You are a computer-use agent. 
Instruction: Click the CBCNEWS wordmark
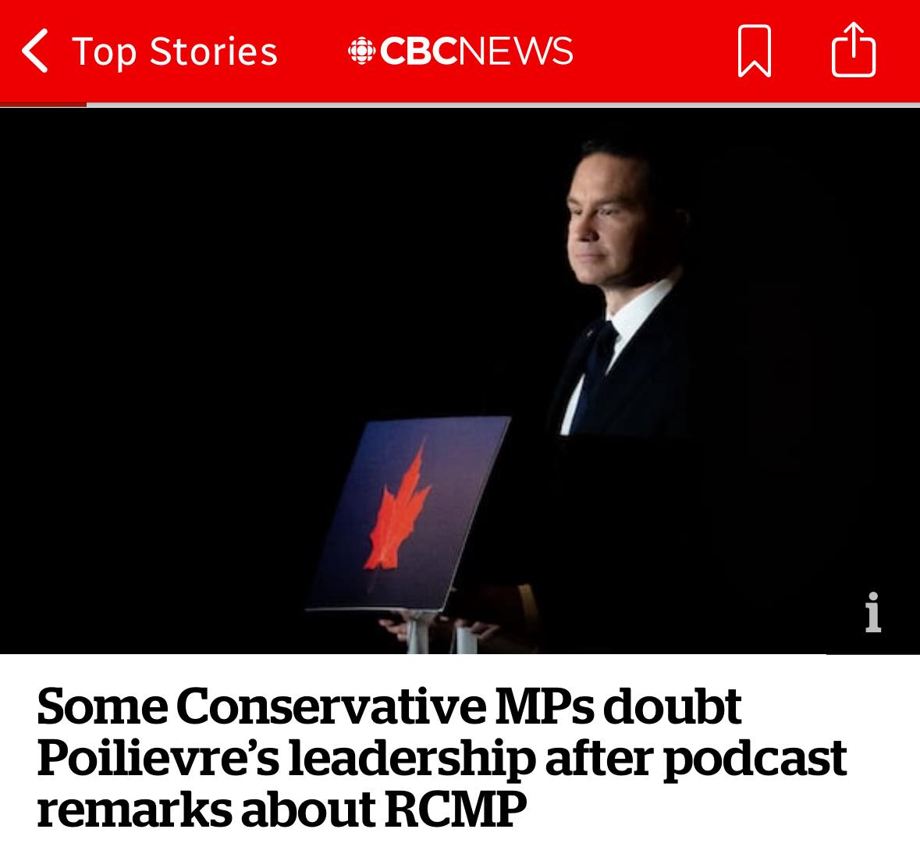[476, 52]
